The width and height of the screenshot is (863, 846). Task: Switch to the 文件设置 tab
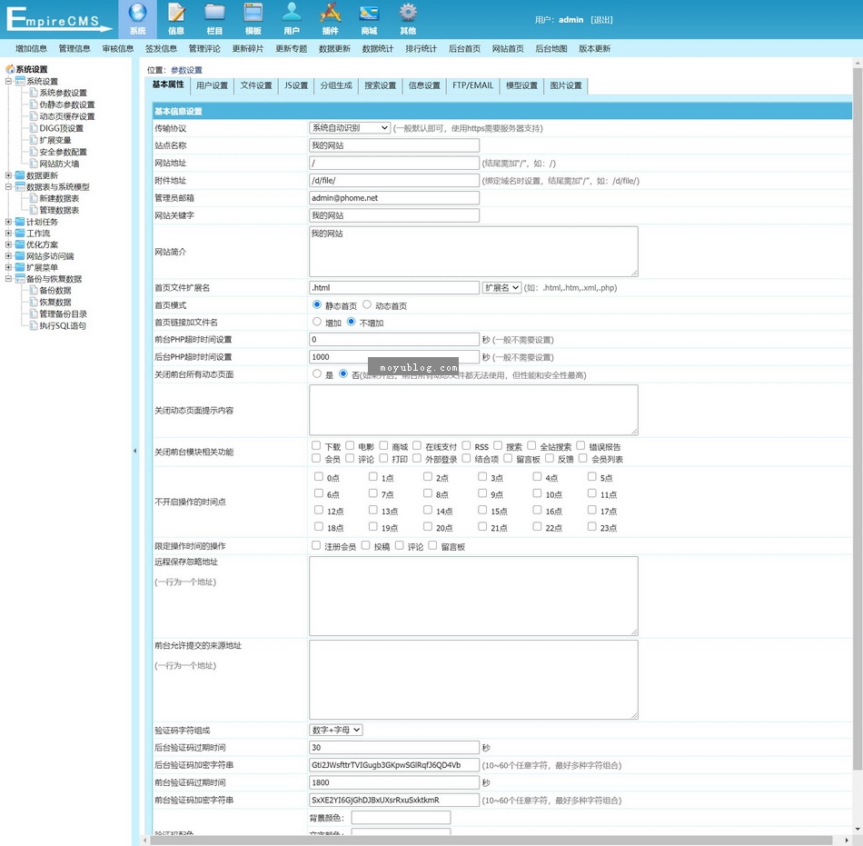pos(256,85)
